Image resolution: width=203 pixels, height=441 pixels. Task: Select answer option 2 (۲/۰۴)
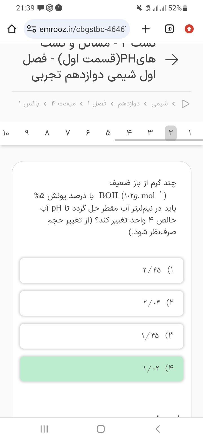(101, 303)
